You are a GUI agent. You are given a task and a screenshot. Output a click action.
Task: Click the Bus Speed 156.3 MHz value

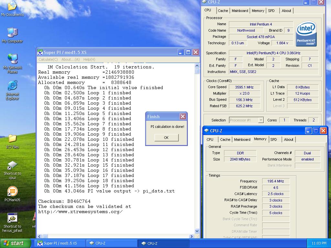tap(244, 100)
